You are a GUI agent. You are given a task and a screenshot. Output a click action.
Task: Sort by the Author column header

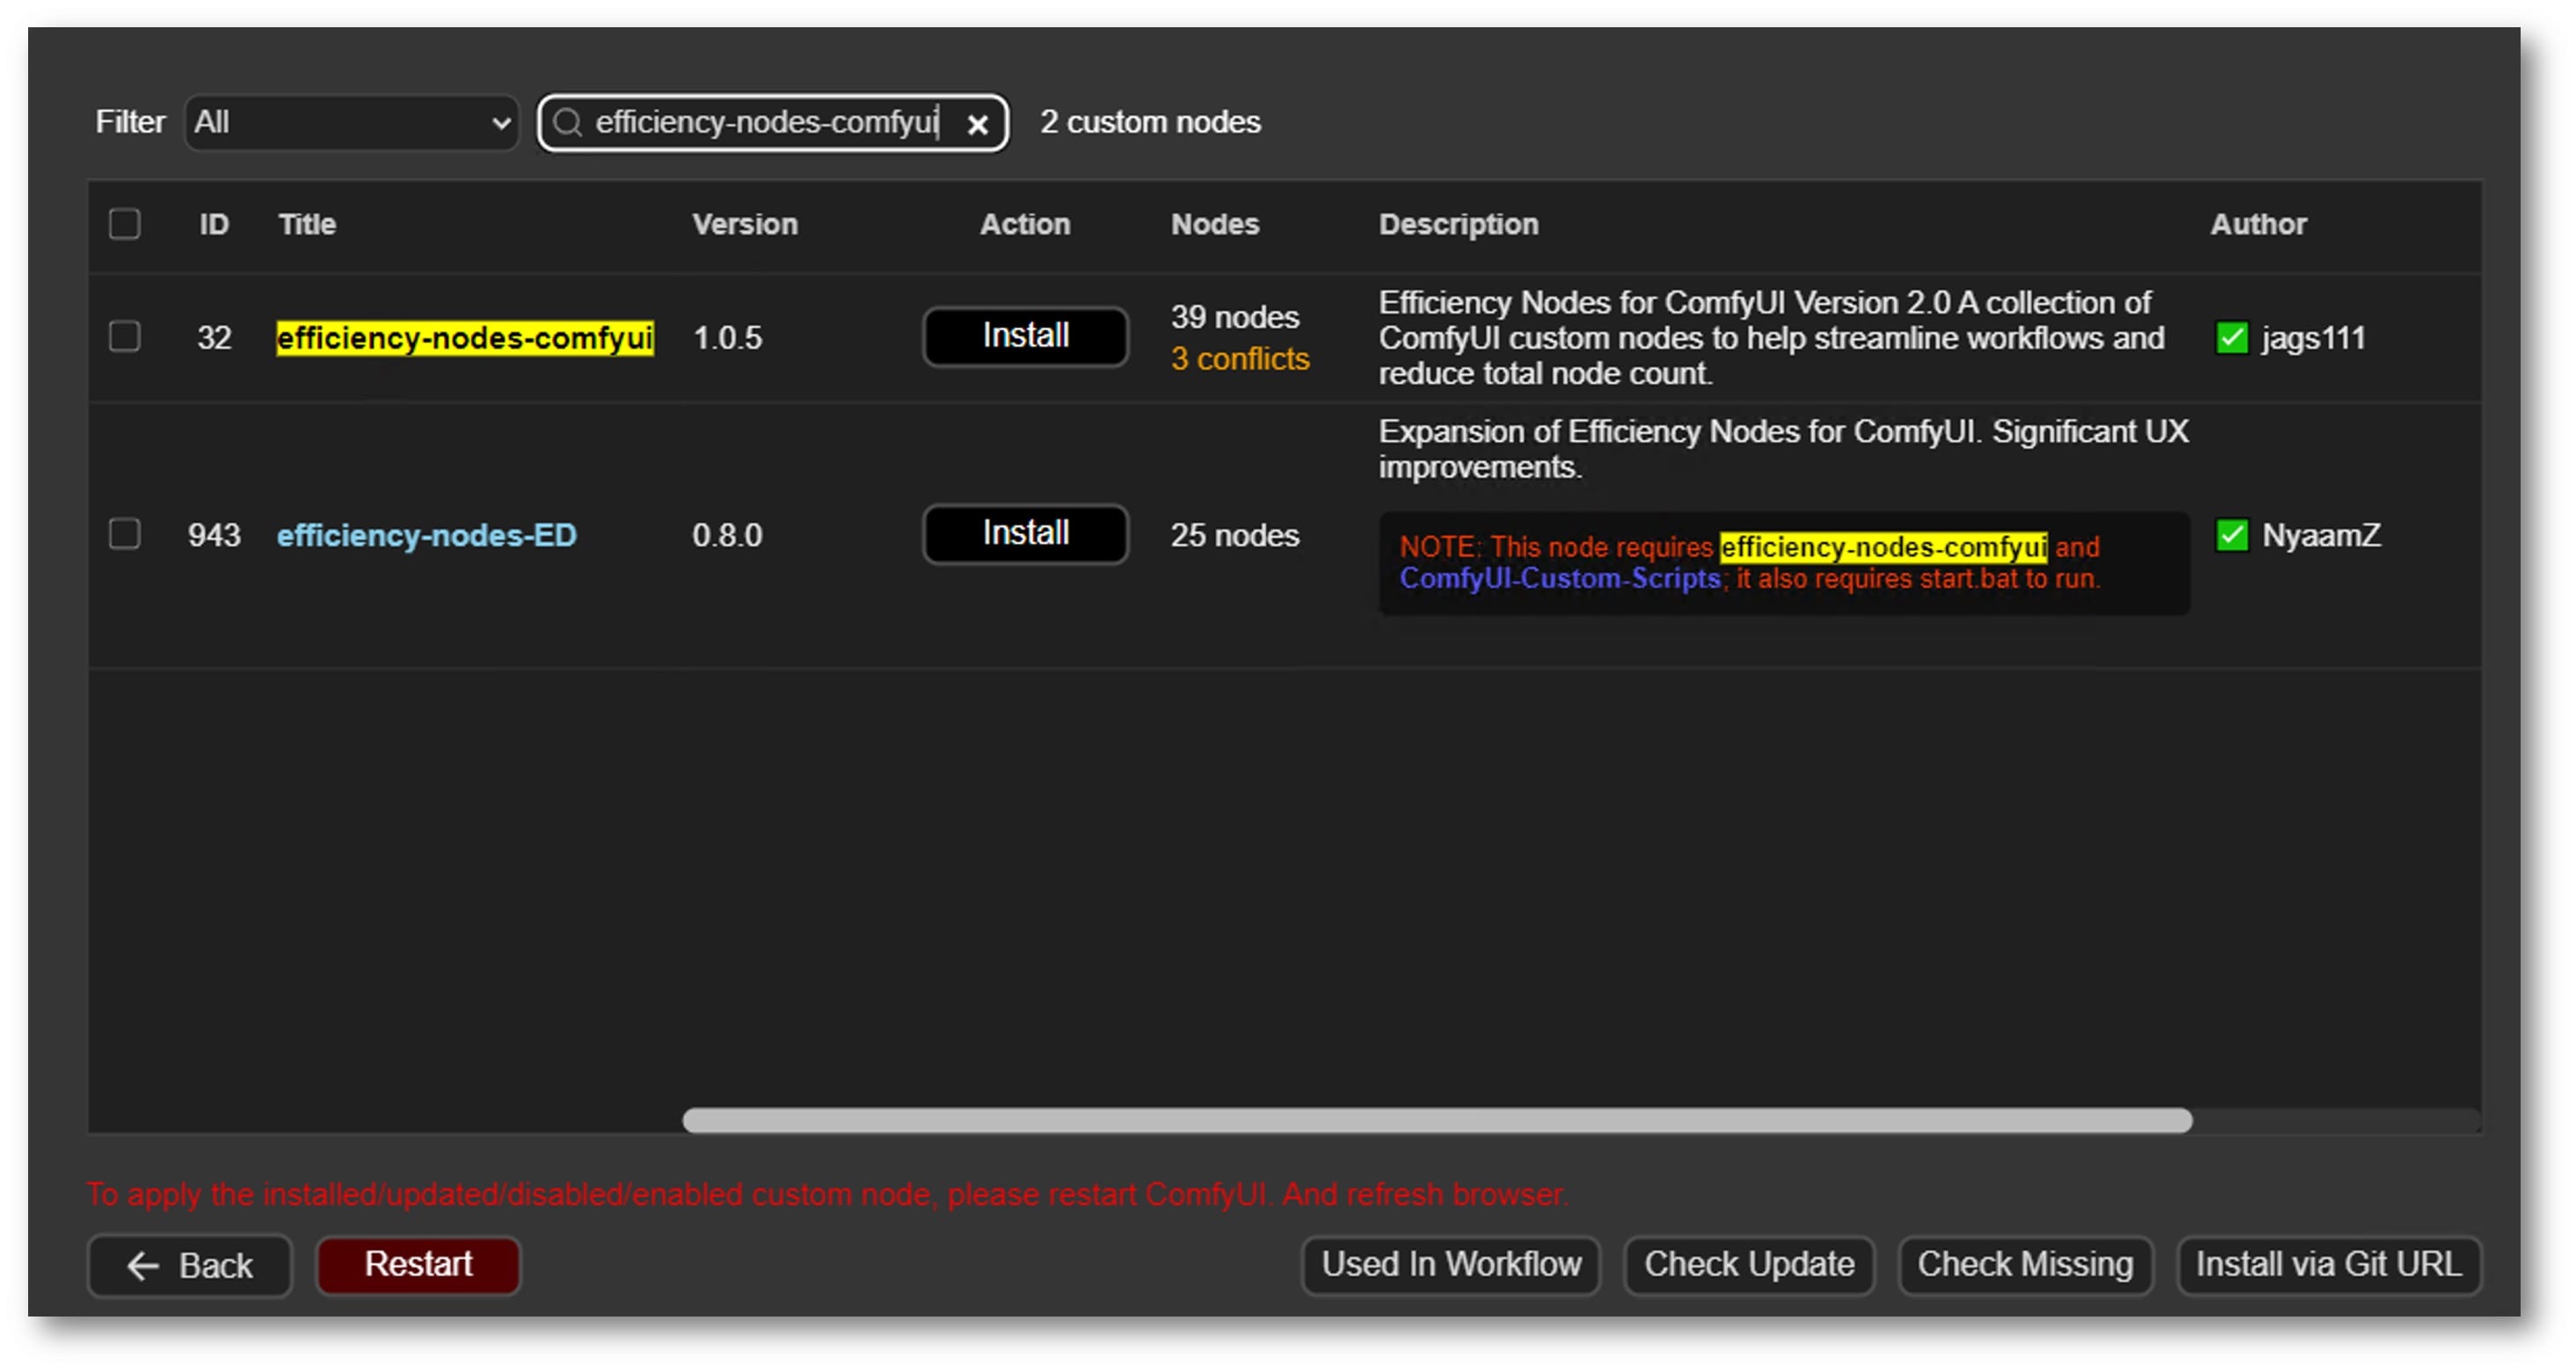(2258, 224)
